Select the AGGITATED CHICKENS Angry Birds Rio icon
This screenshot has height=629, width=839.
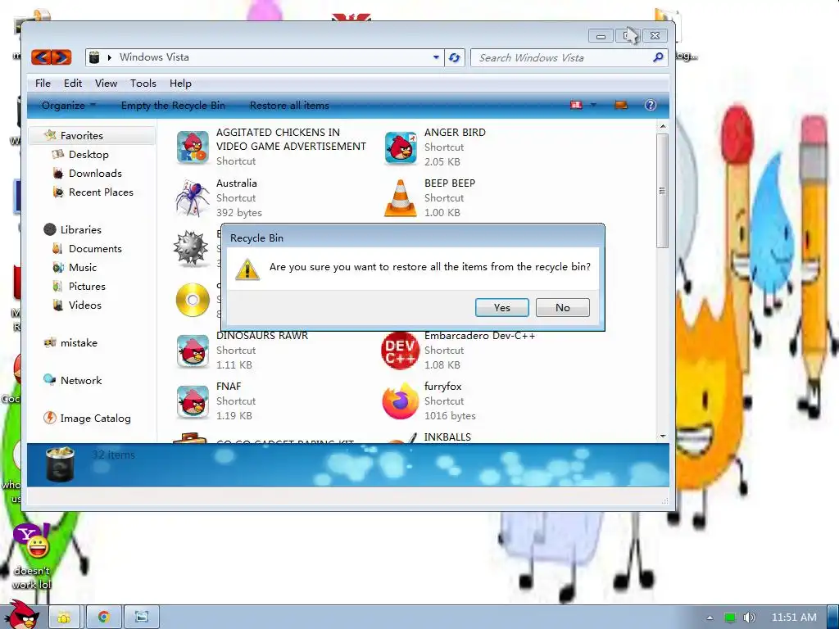(193, 147)
